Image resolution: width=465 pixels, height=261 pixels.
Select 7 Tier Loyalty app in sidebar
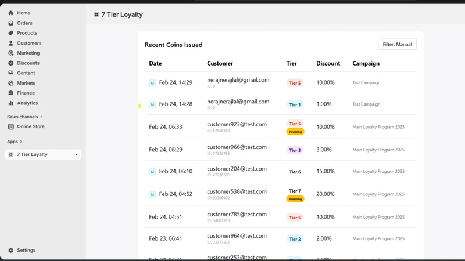click(43, 154)
